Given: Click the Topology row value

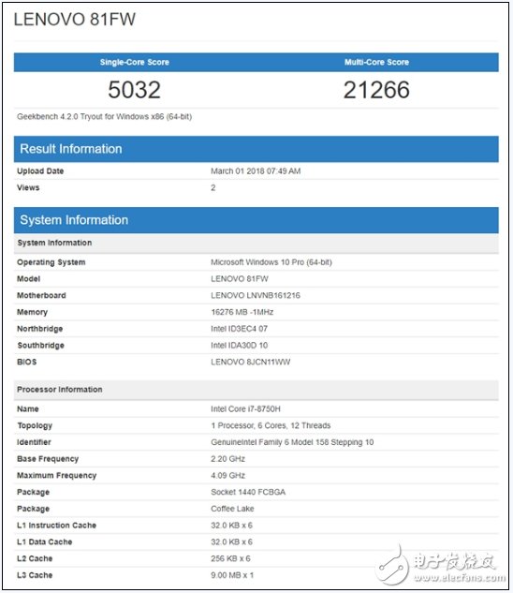Looking at the screenshot, I should (271, 425).
